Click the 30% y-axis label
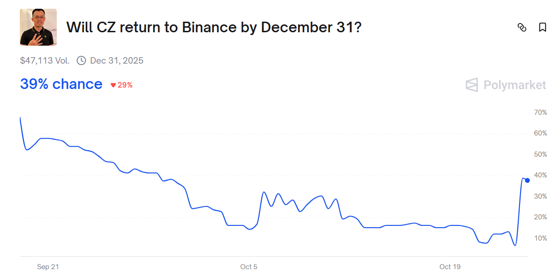The height and width of the screenshot is (277, 556). 540,196
